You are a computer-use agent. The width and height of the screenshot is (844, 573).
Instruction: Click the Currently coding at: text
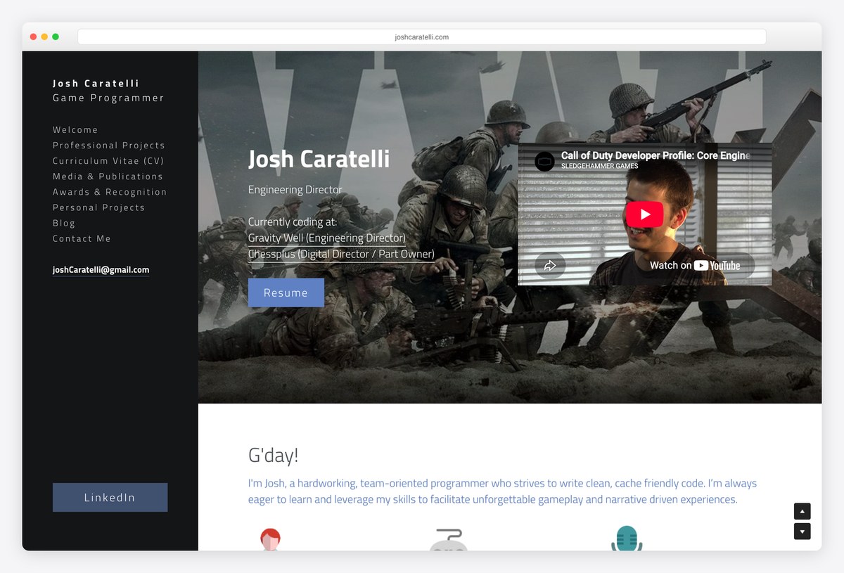pos(293,222)
